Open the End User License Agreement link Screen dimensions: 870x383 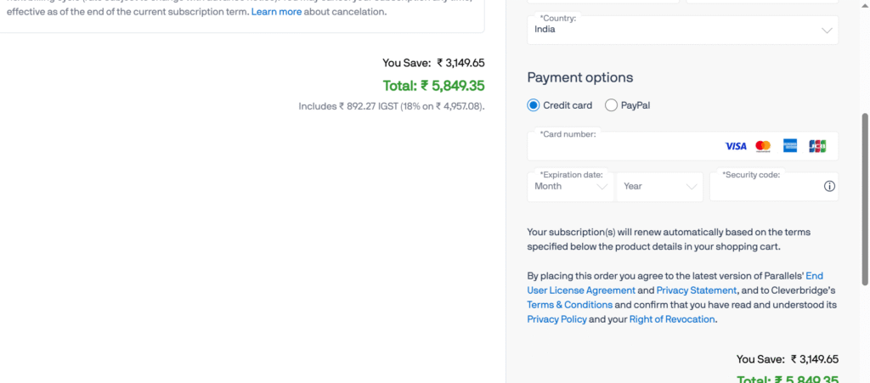675,283
